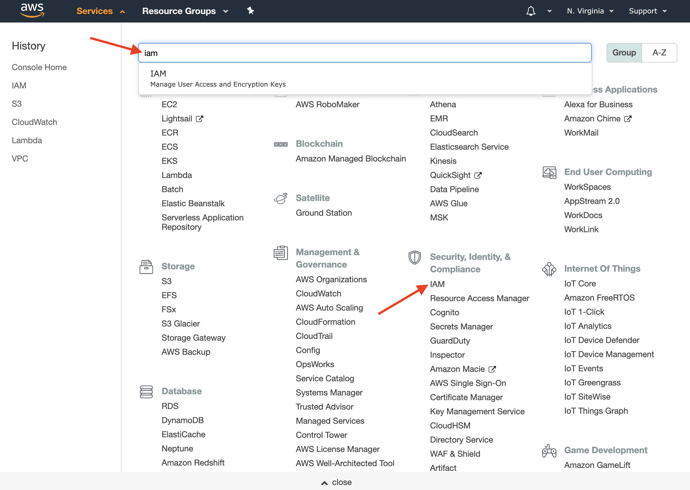Click the pin shortcut icon in header
The width and height of the screenshot is (690, 490).
(250, 11)
